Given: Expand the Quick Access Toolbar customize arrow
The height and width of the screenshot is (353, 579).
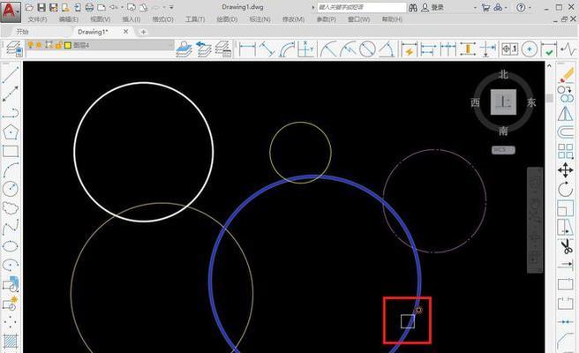Looking at the screenshot, I should [171, 7].
